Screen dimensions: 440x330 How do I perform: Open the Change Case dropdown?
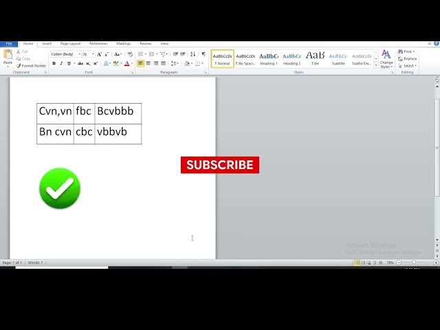(118, 54)
